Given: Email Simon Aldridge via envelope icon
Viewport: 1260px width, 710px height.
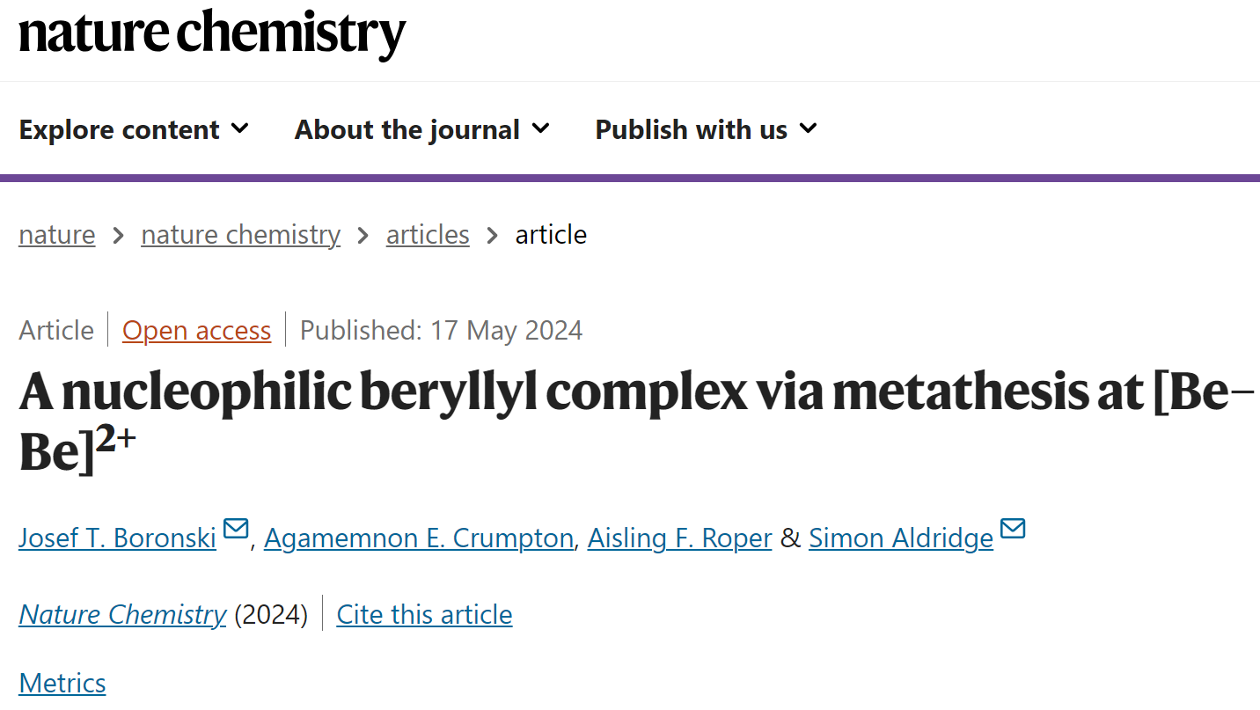Looking at the screenshot, I should pos(1013,529).
